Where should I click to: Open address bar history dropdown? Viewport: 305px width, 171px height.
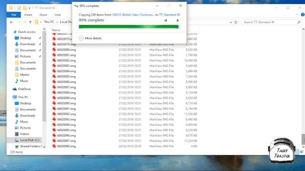point(231,22)
